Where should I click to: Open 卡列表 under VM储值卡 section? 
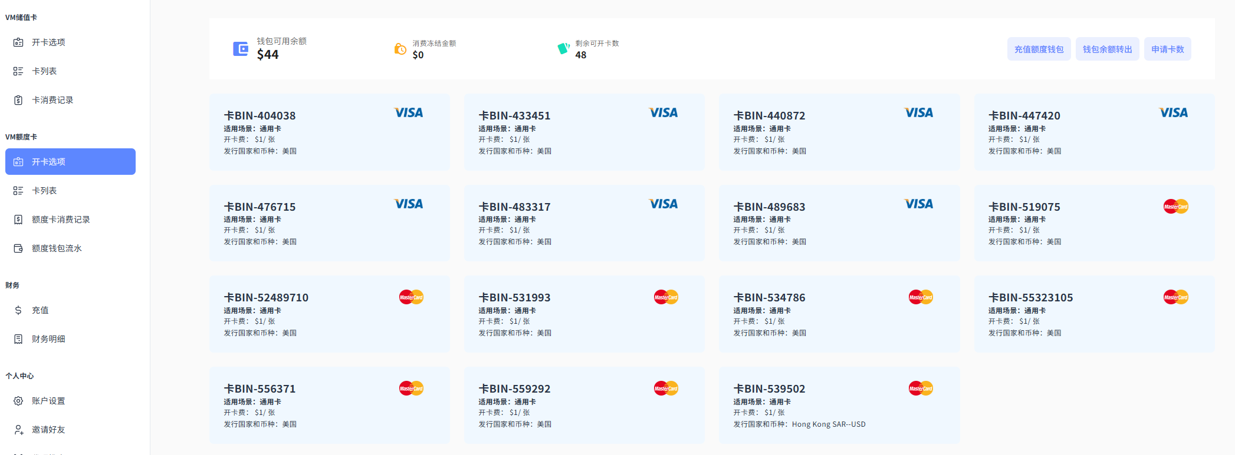[44, 71]
